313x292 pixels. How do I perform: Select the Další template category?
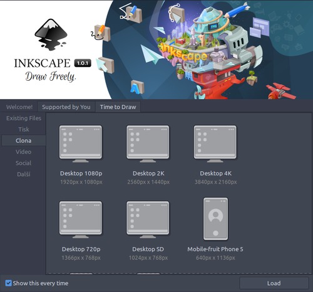(x=24, y=174)
